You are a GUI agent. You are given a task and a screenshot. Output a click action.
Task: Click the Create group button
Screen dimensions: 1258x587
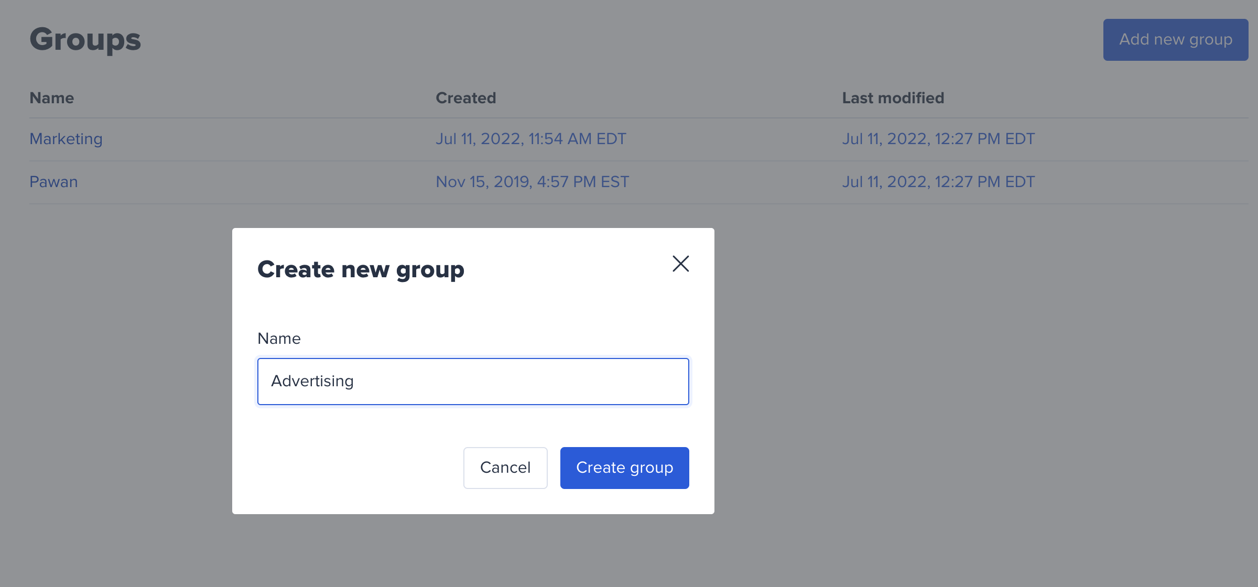pos(624,468)
